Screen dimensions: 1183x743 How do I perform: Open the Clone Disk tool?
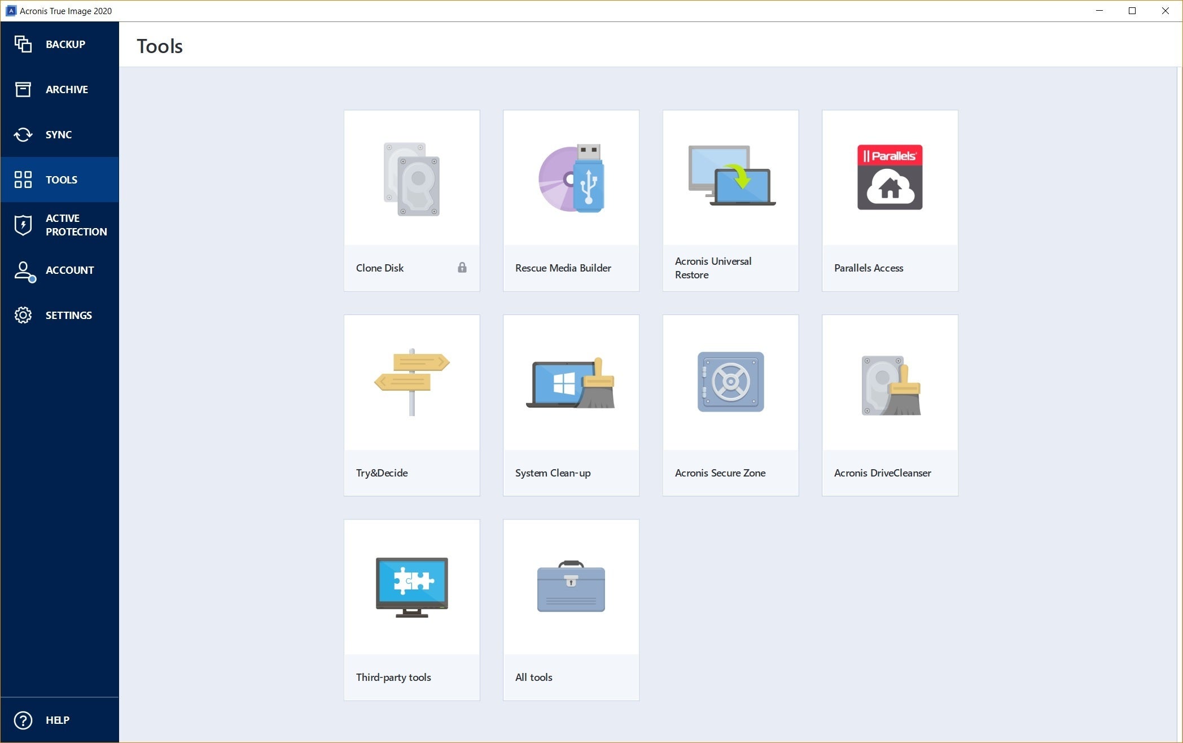click(x=410, y=197)
